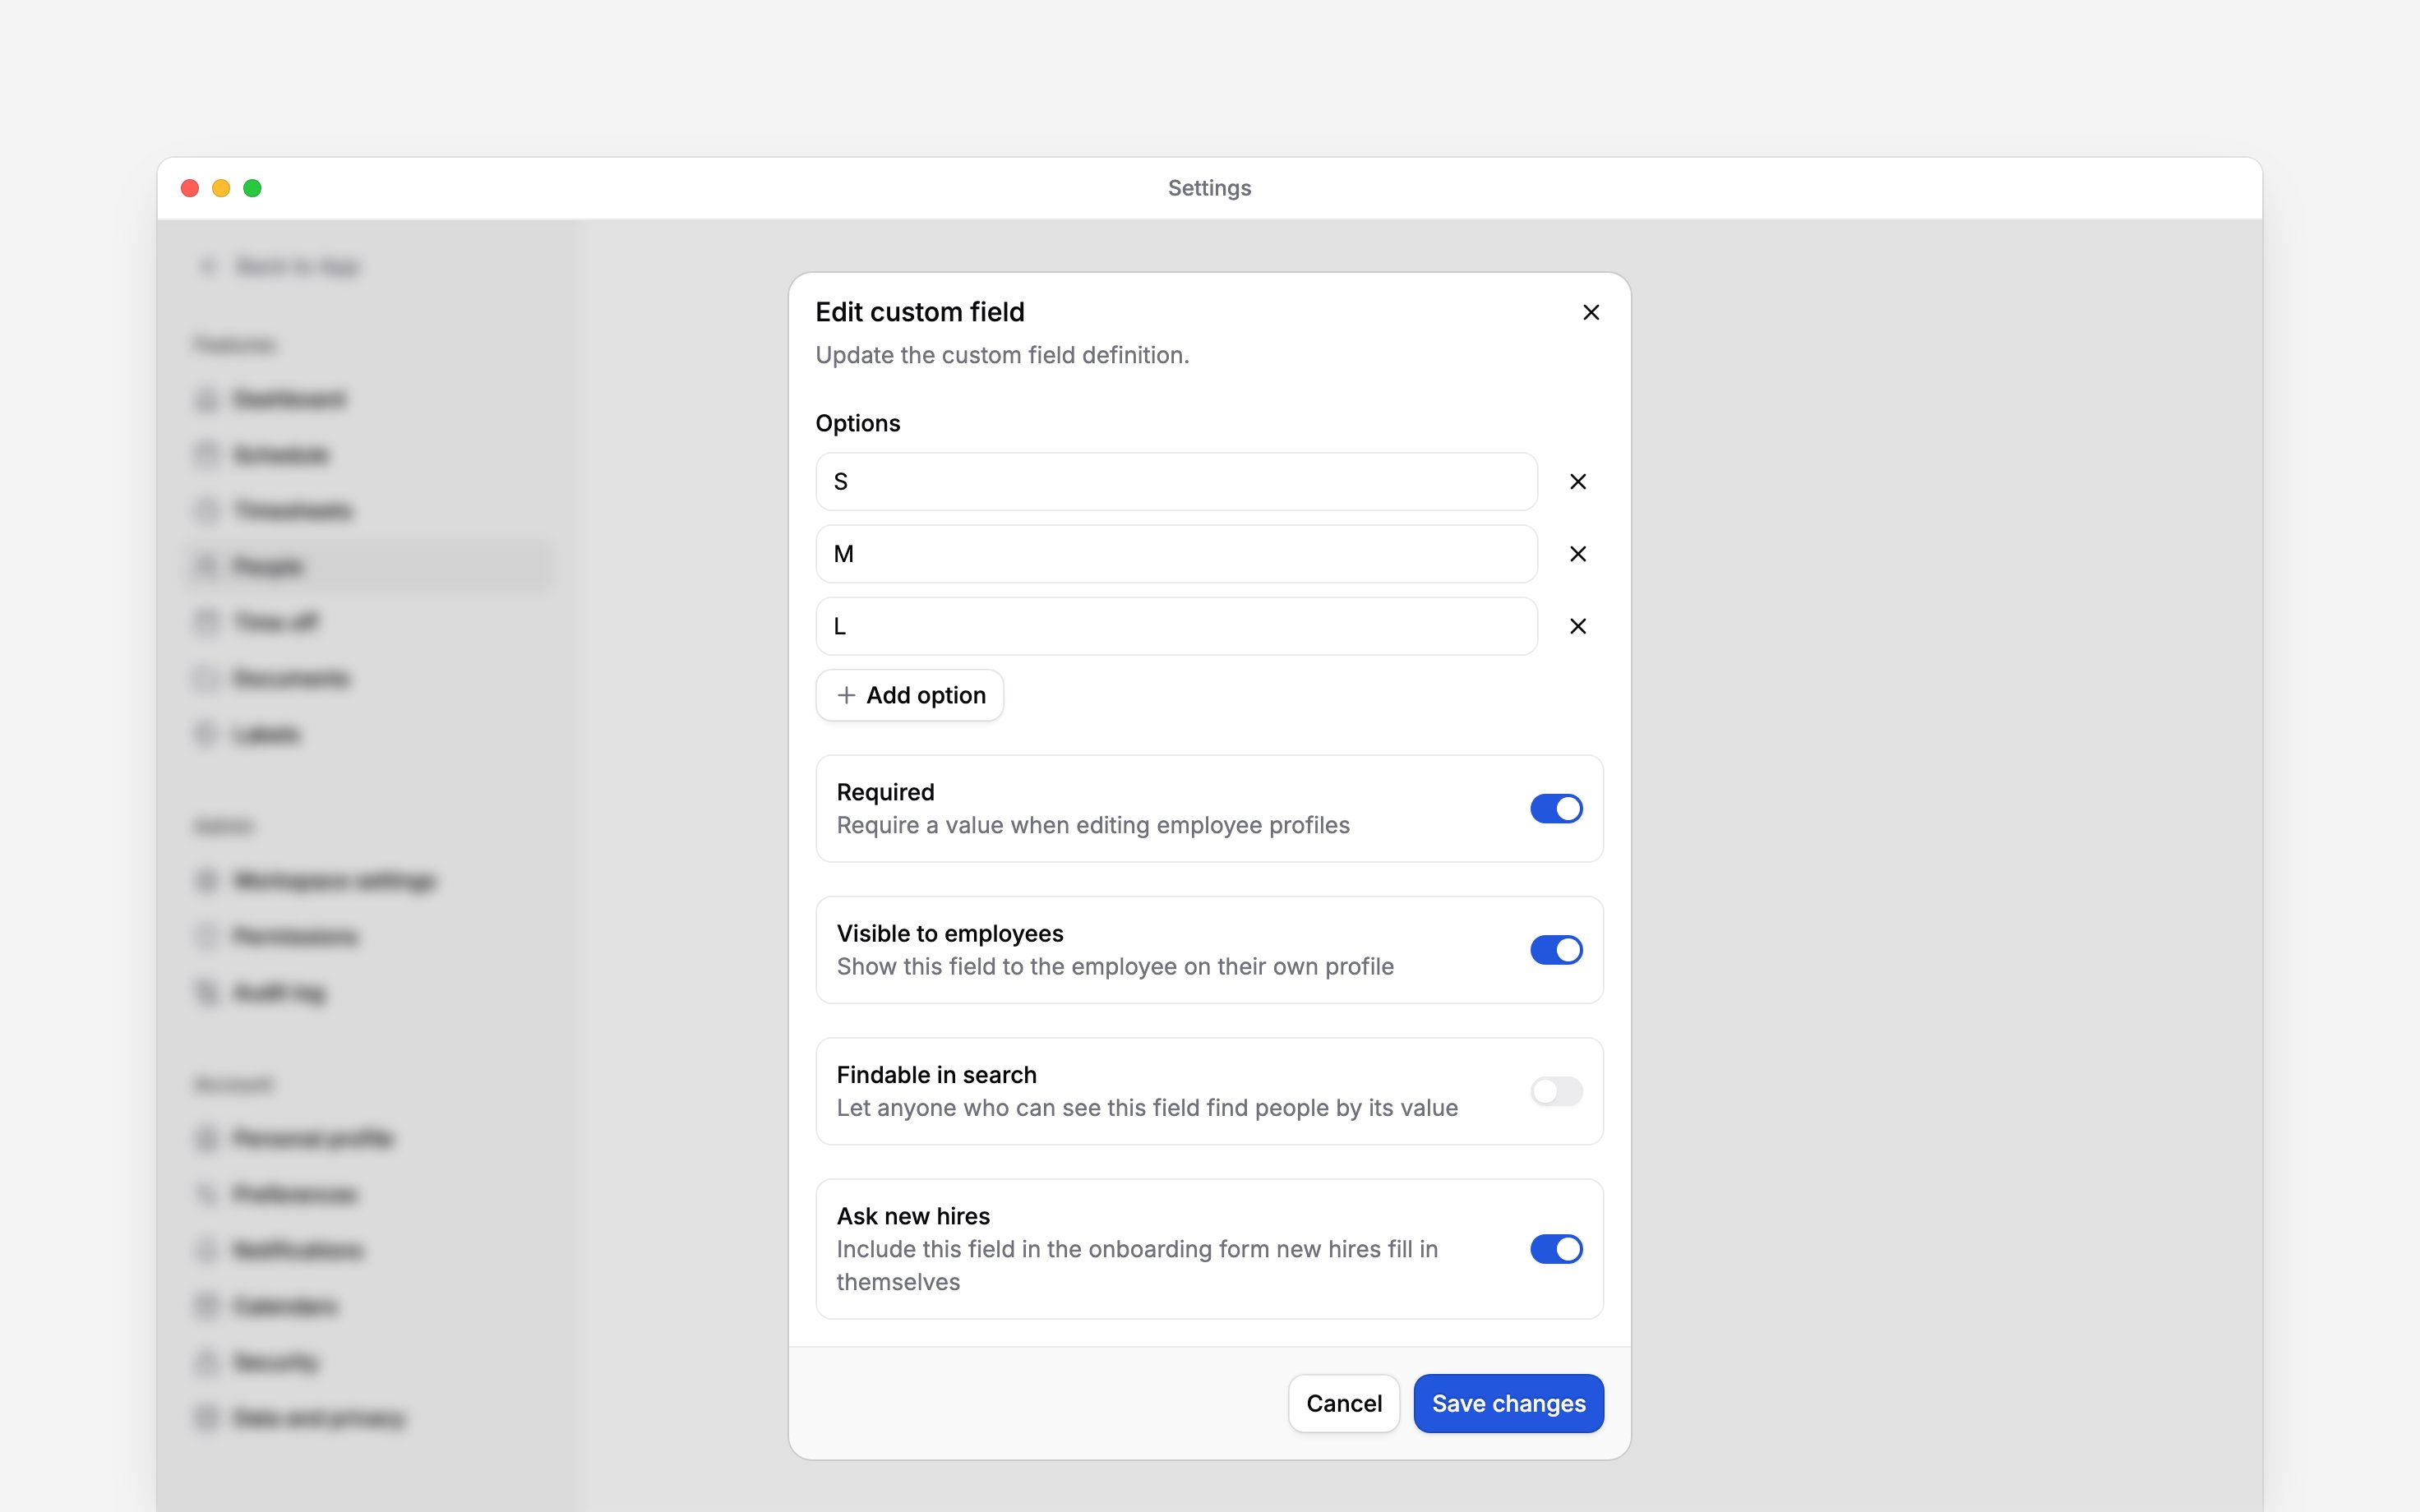Screen dimensions: 2420x1512
Task: Enable Findable in search
Action: tap(1556, 1091)
